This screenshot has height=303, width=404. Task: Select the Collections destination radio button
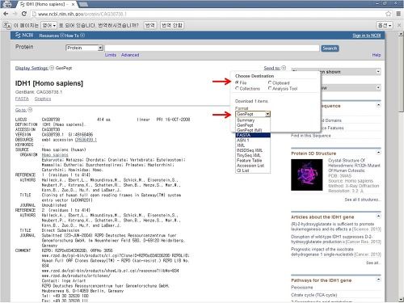(237, 88)
